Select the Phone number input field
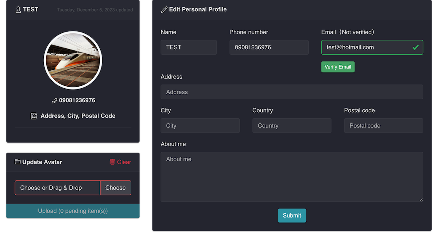The width and height of the screenshot is (438, 241). pos(269,47)
